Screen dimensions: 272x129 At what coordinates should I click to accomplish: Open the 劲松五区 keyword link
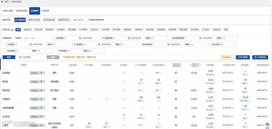[6, 90]
